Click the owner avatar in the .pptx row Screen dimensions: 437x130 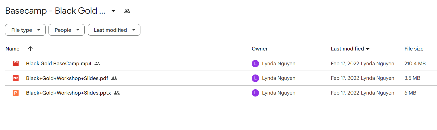click(x=255, y=93)
